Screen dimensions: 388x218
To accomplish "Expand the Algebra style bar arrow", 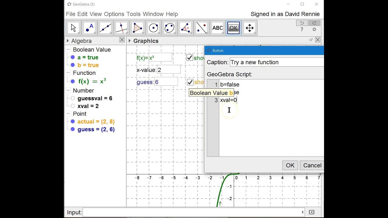I will coord(68,41).
